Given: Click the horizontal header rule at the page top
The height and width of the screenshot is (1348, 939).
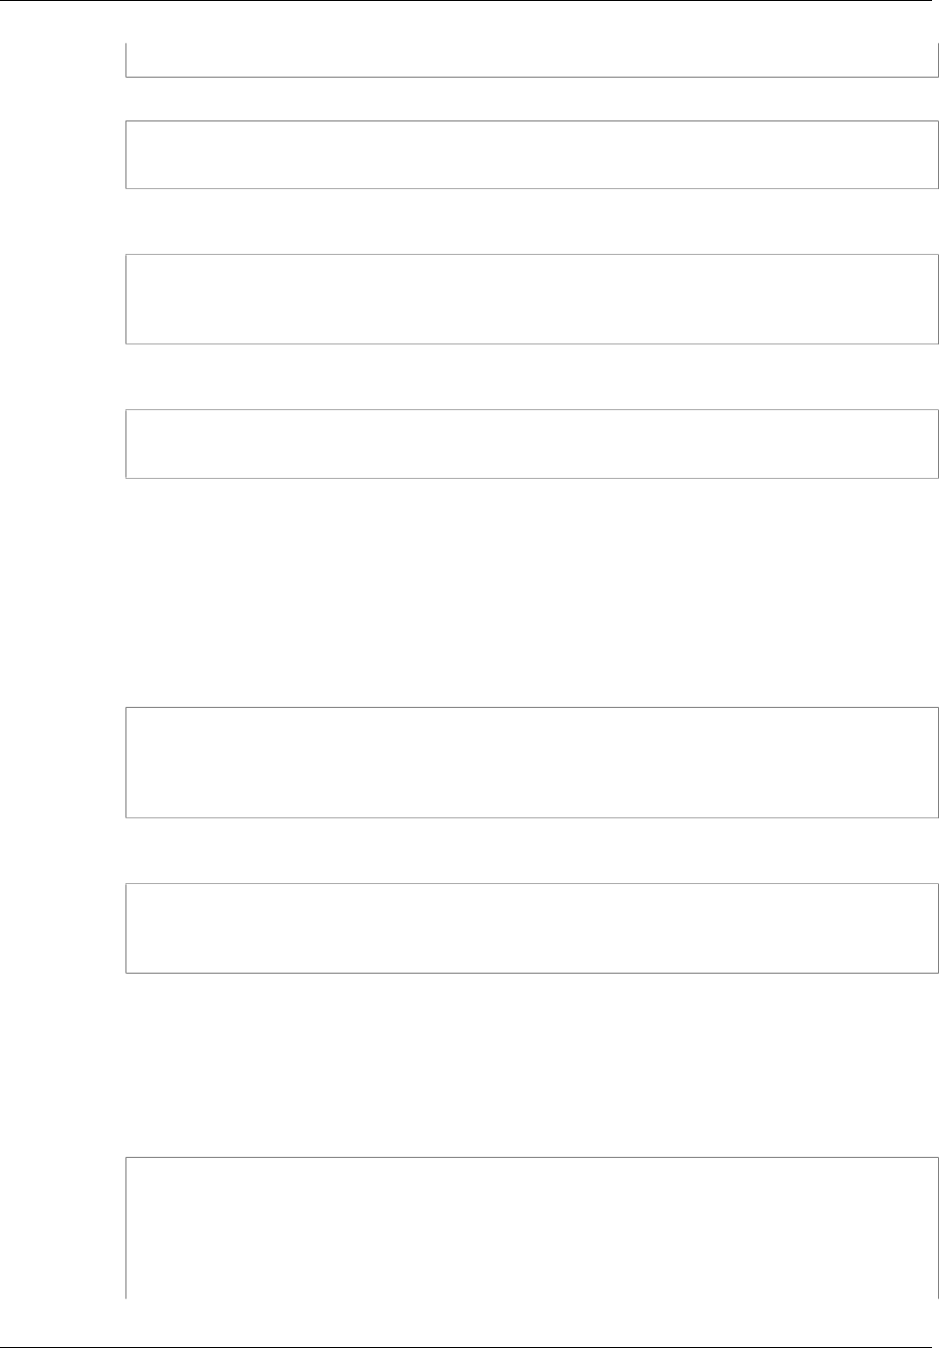Looking at the screenshot, I should point(469,1).
